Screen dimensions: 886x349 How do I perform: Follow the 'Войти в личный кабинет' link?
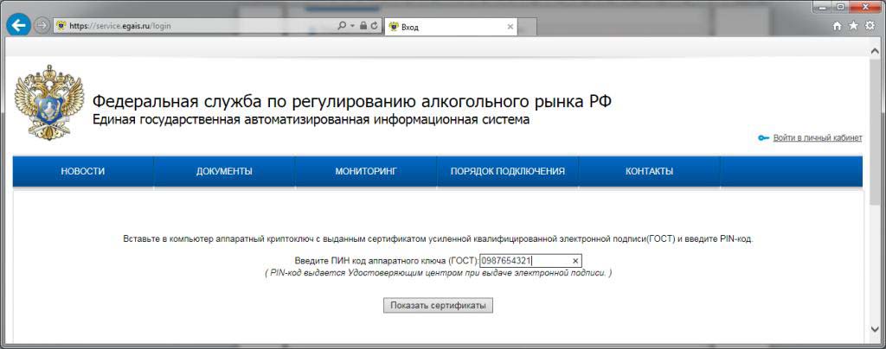817,138
